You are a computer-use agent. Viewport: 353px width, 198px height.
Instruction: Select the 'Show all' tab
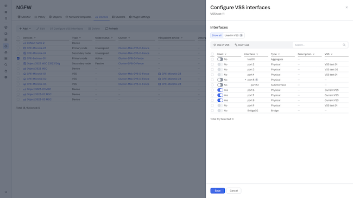[x=217, y=35]
